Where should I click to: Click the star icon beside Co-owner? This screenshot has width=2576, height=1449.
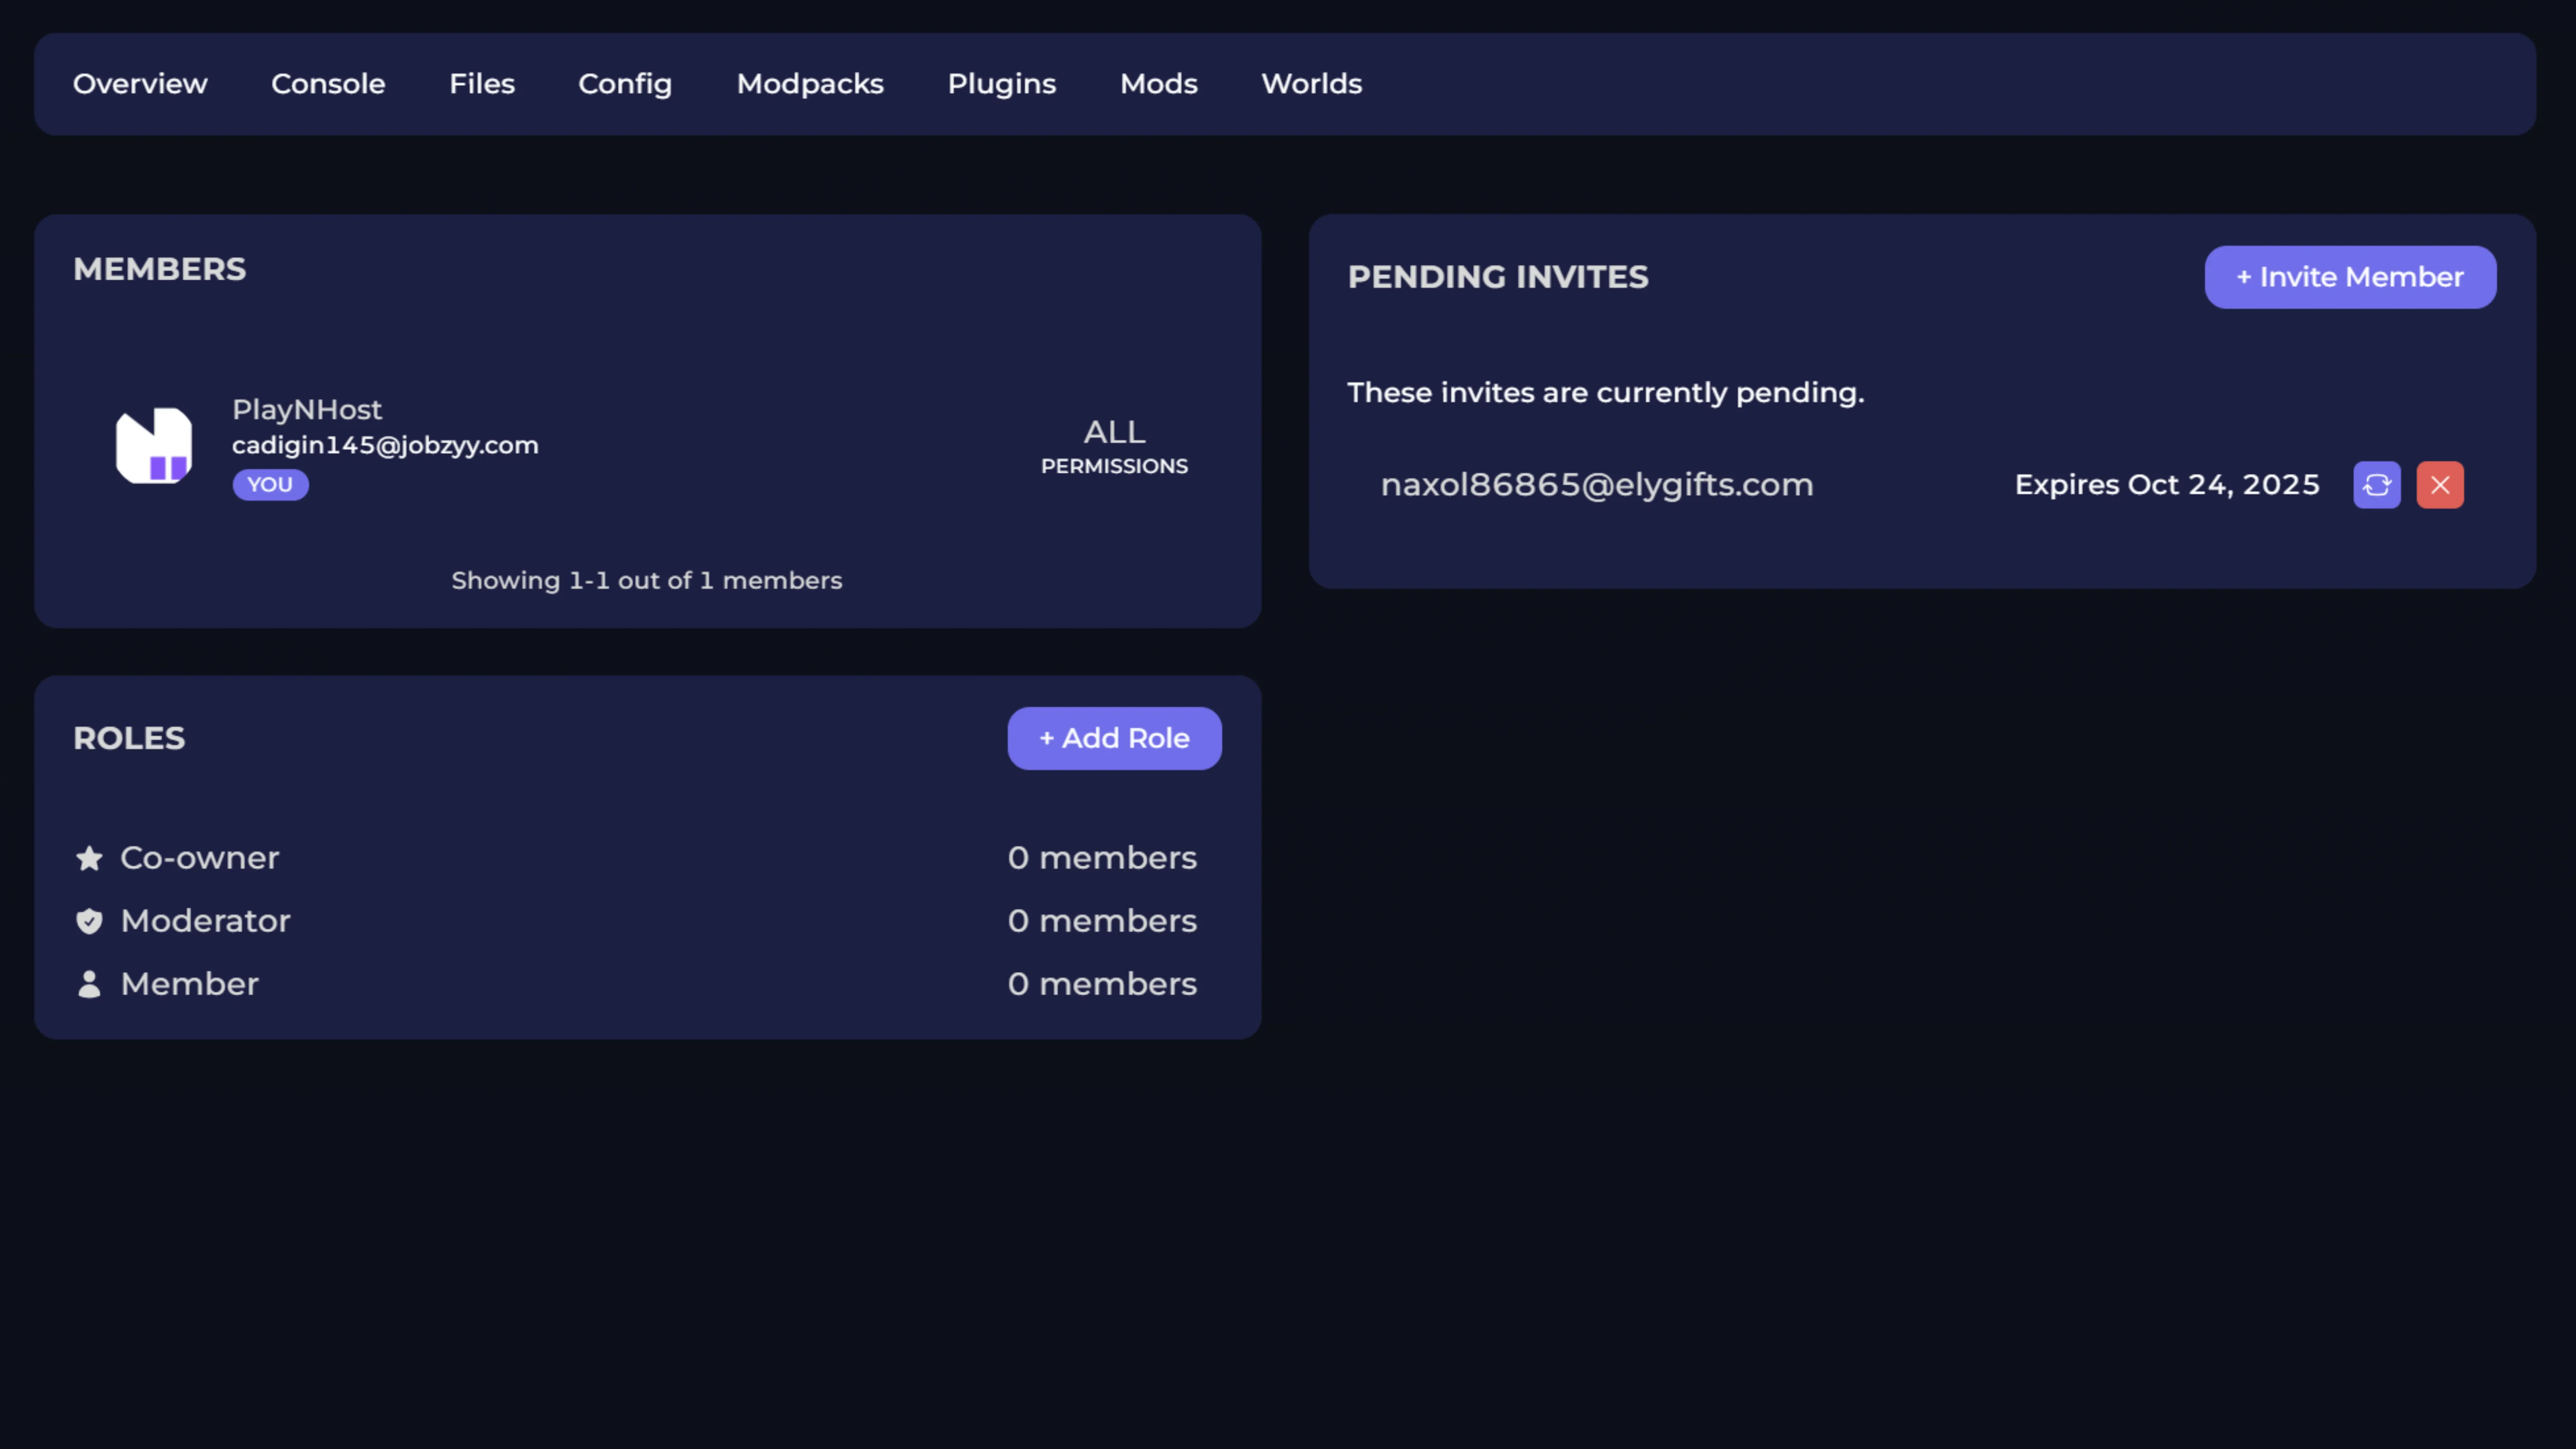[89, 858]
